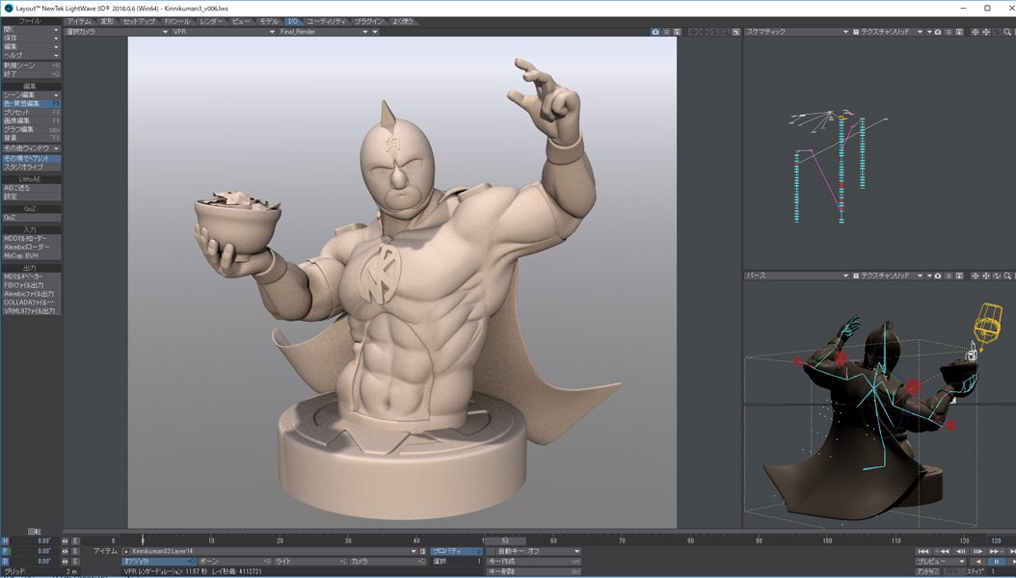1016x578 pixels.
Task: Click zoom magnifier icon in パース viewport
Action: pyautogui.click(x=1007, y=276)
